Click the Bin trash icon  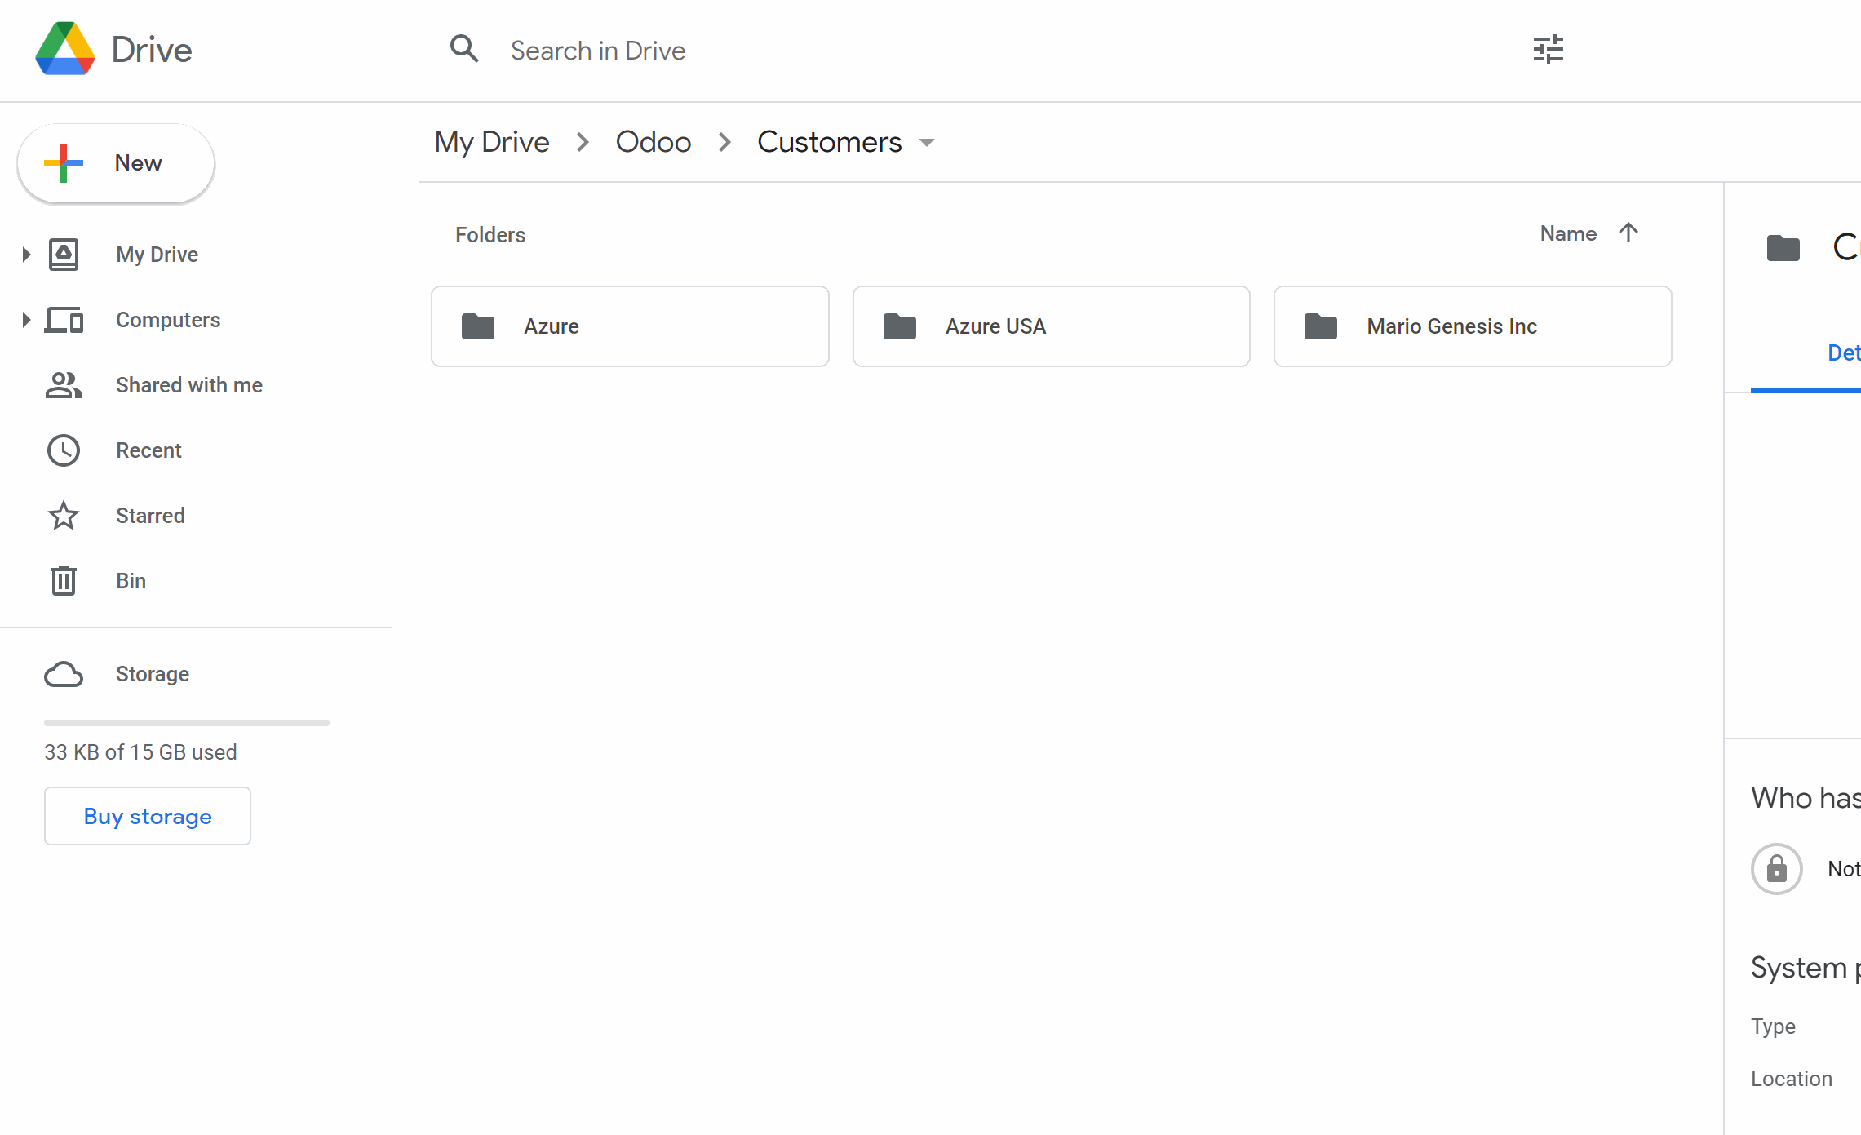coord(64,581)
